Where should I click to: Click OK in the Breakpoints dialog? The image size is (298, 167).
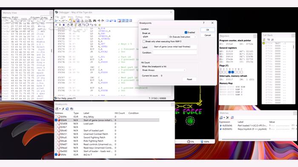[x=208, y=30]
